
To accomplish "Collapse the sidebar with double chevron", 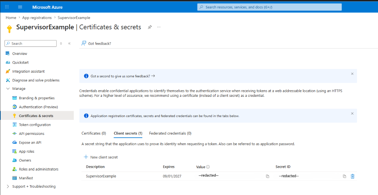I will pyautogui.click(x=70, y=43).
